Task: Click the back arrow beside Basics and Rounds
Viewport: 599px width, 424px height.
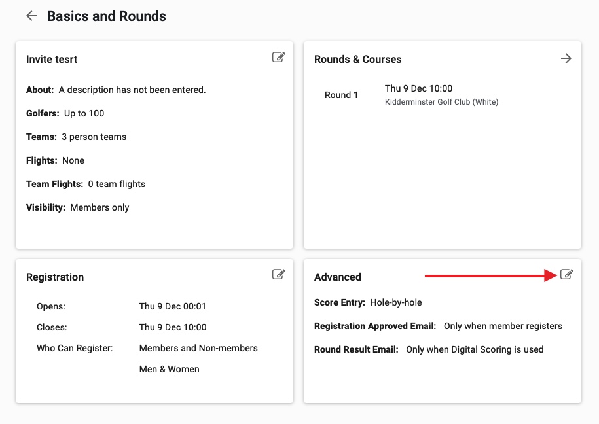Action: [x=31, y=16]
